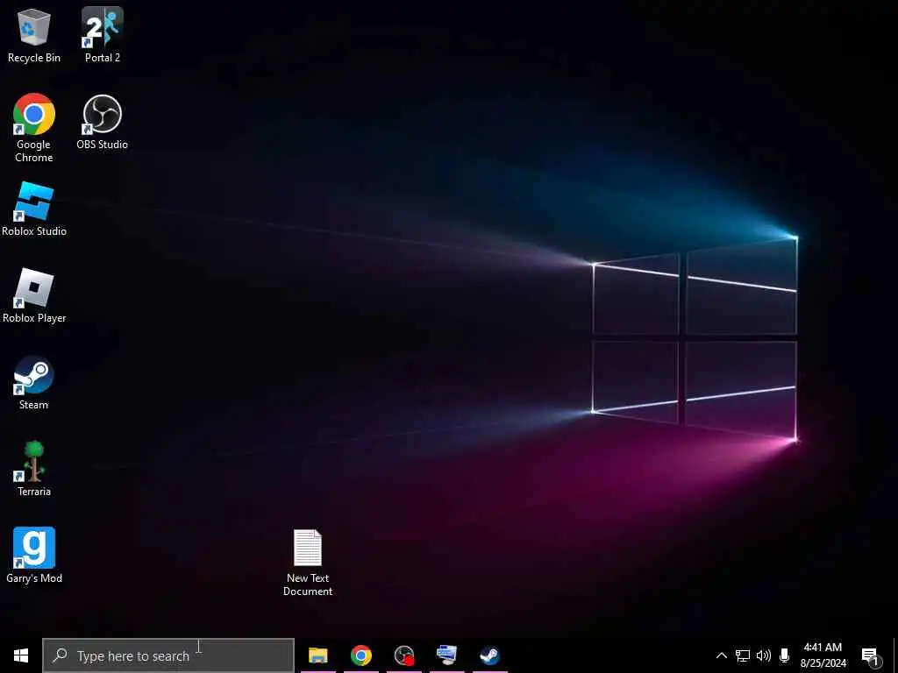Select the Terraria desktop shortcut
Viewport: 898px width, 673px height.
pyautogui.click(x=34, y=470)
